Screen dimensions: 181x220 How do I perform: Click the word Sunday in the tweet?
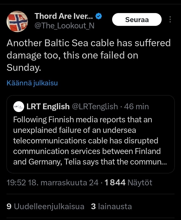23,67
